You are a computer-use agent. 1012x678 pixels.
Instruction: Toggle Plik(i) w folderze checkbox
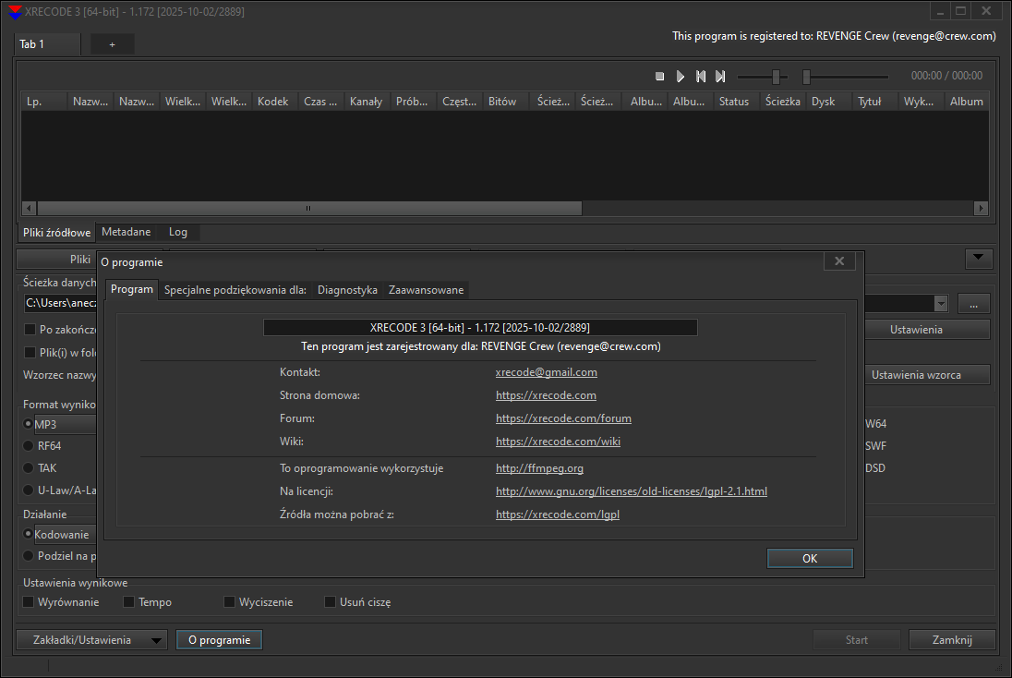(30, 353)
